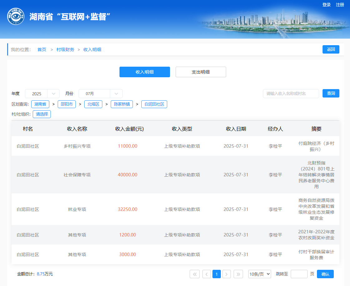350x286 pixels.
Task: Open the 注册 link
Action: [340, 5]
